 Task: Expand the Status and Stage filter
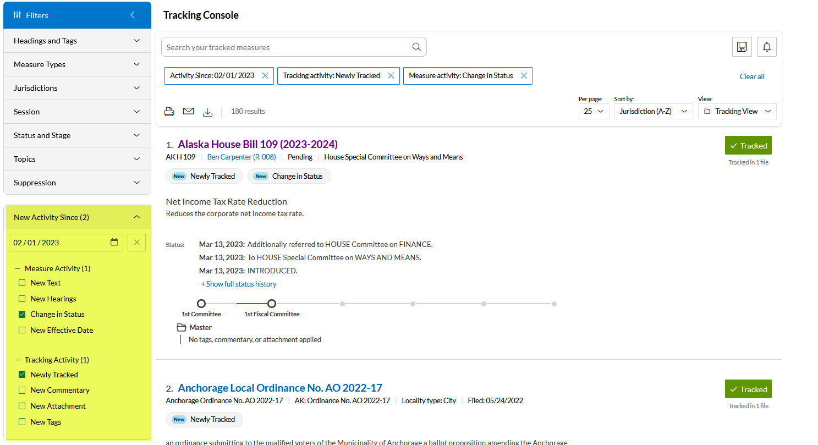[77, 135]
